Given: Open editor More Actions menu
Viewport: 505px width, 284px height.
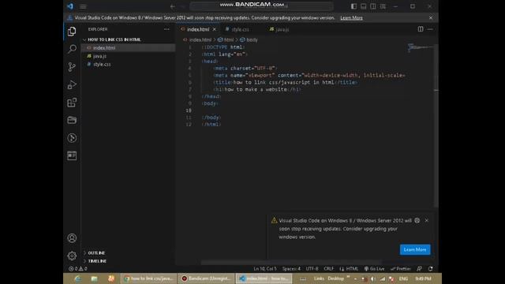Looking at the screenshot, I should coord(430,29).
